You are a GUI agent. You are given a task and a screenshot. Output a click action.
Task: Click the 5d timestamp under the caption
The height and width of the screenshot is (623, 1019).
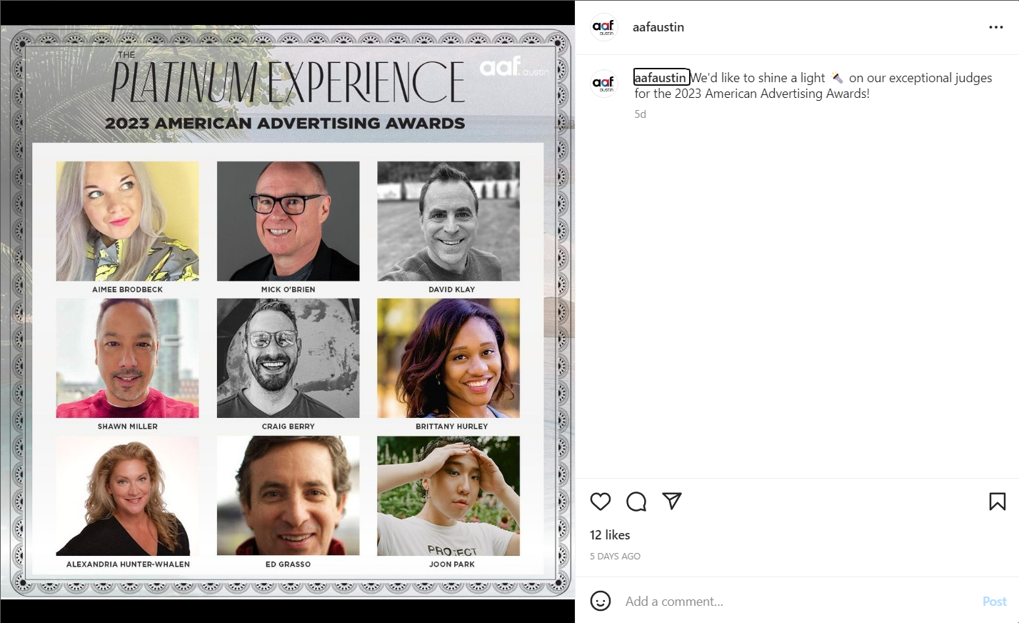coord(641,114)
